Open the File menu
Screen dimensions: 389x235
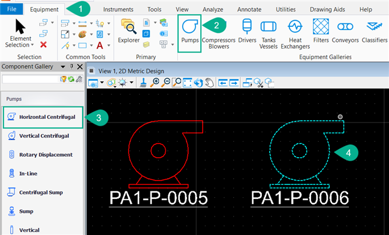pos(11,9)
